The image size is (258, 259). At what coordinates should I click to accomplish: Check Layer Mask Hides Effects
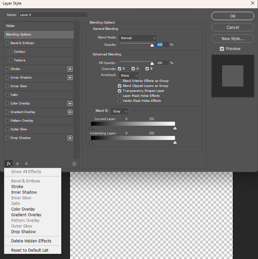tap(120, 96)
